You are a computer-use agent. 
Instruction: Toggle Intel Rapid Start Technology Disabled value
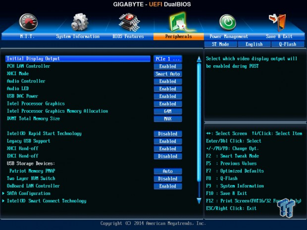pos(168,134)
